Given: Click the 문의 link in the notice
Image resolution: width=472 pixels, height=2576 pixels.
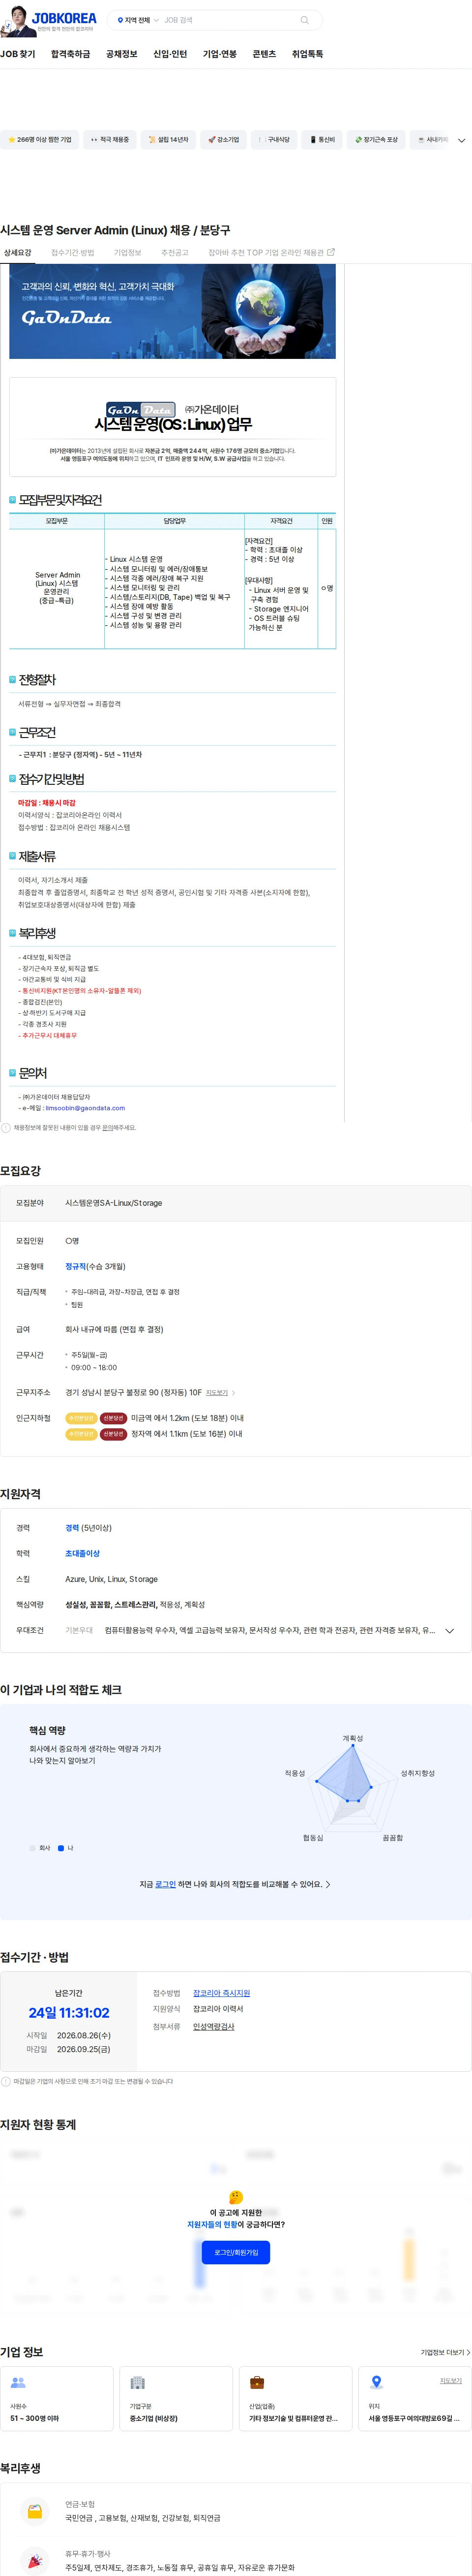Looking at the screenshot, I should pyautogui.click(x=107, y=1128).
